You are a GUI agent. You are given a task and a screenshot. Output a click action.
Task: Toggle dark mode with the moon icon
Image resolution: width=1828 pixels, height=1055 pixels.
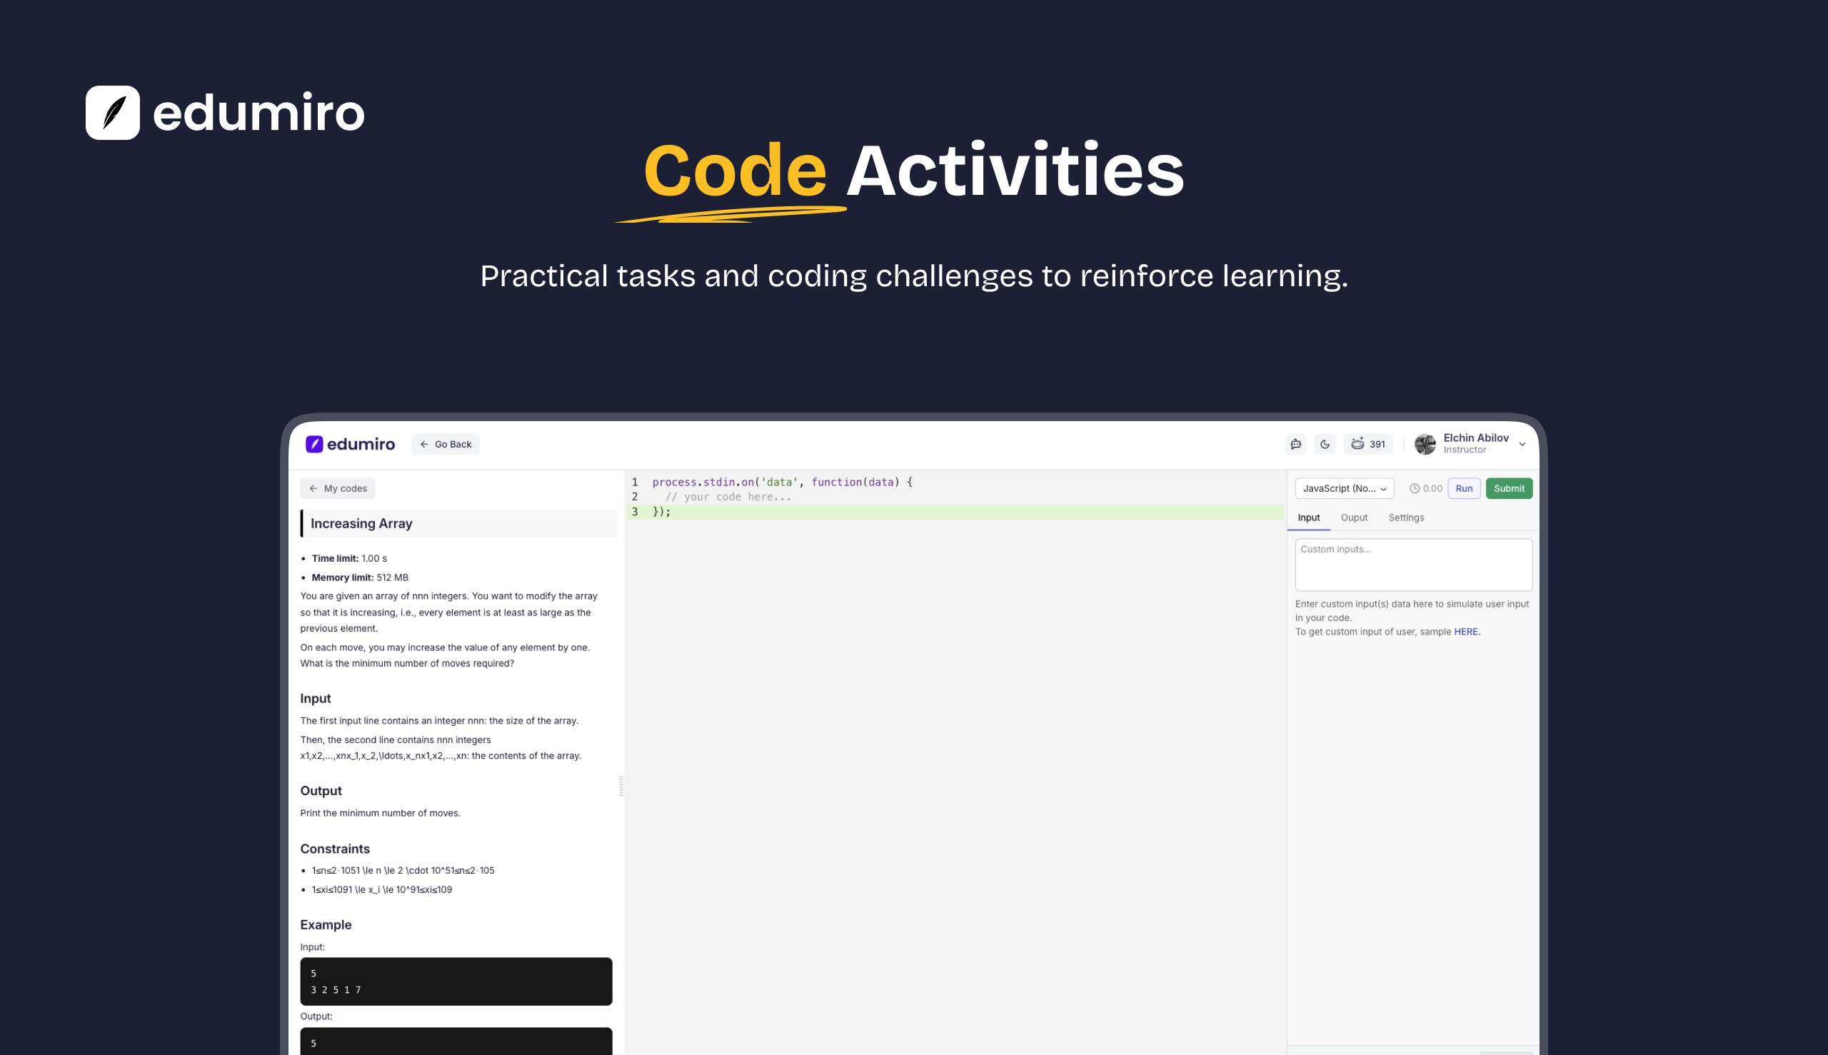[x=1325, y=444]
